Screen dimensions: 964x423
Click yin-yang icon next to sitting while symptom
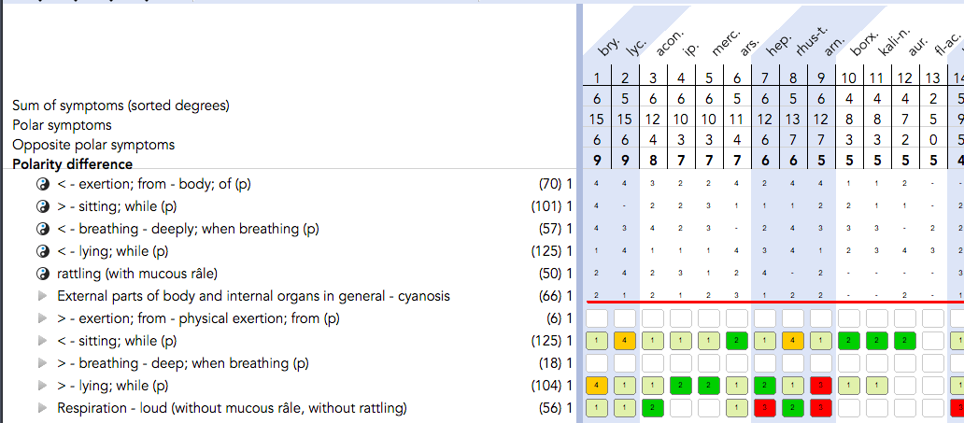(42, 206)
